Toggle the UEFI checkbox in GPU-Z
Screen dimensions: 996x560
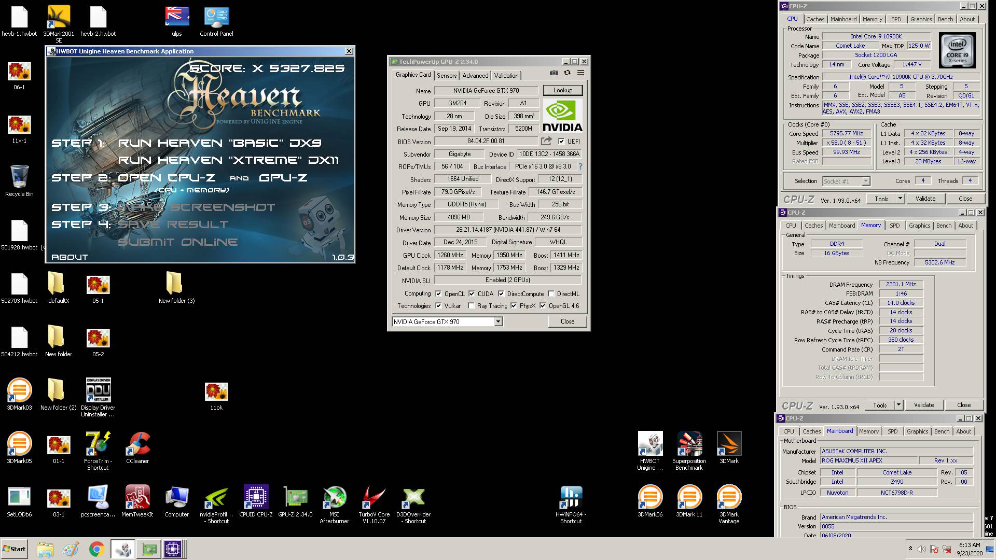(561, 141)
